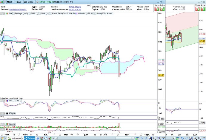Screen dimensions: 206x140
Task: Open the 'NYSE Stocks' market link
Action: point(75,7)
